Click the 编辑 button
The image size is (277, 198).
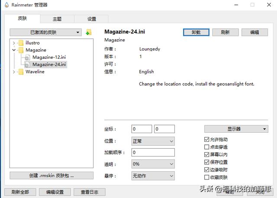click(x=254, y=32)
